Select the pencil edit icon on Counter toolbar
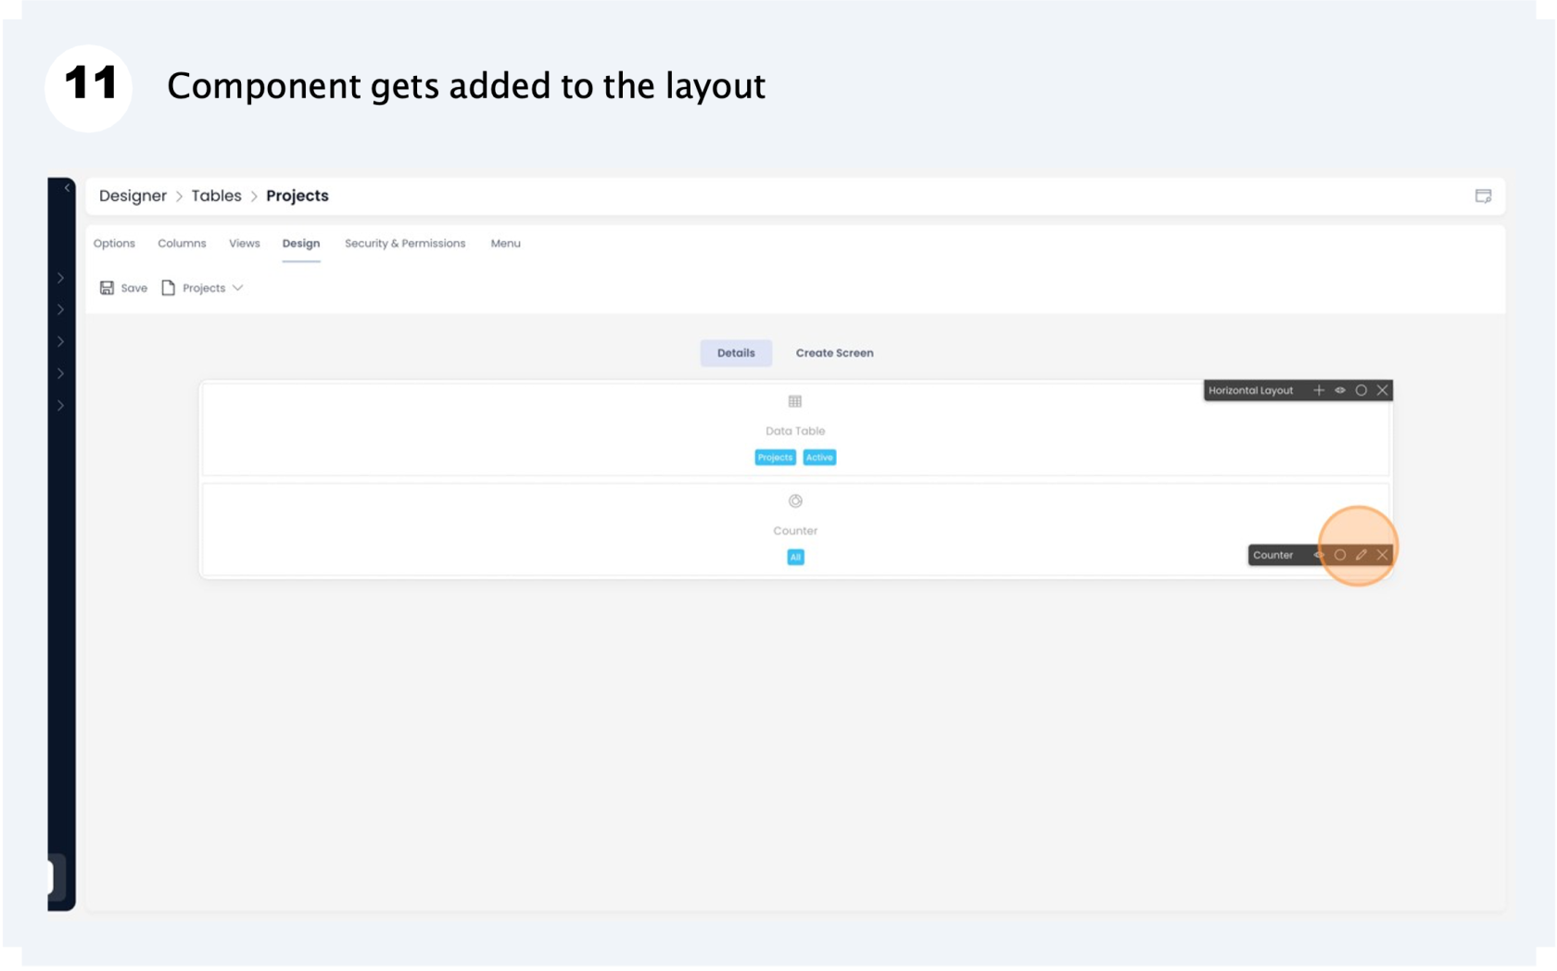This screenshot has width=1557, height=971. [1361, 555]
